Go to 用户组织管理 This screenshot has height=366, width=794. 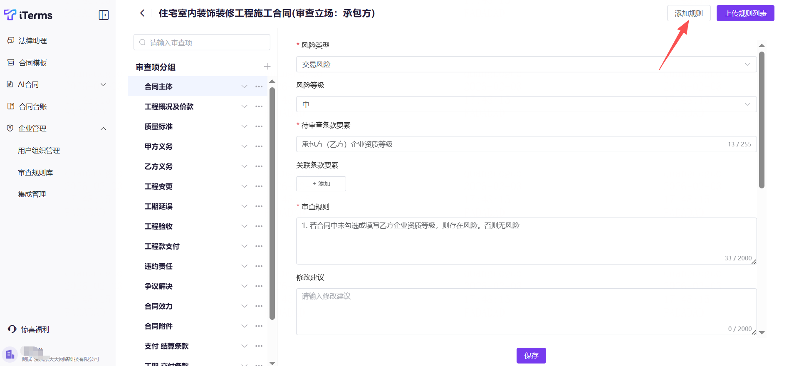pyautogui.click(x=39, y=151)
